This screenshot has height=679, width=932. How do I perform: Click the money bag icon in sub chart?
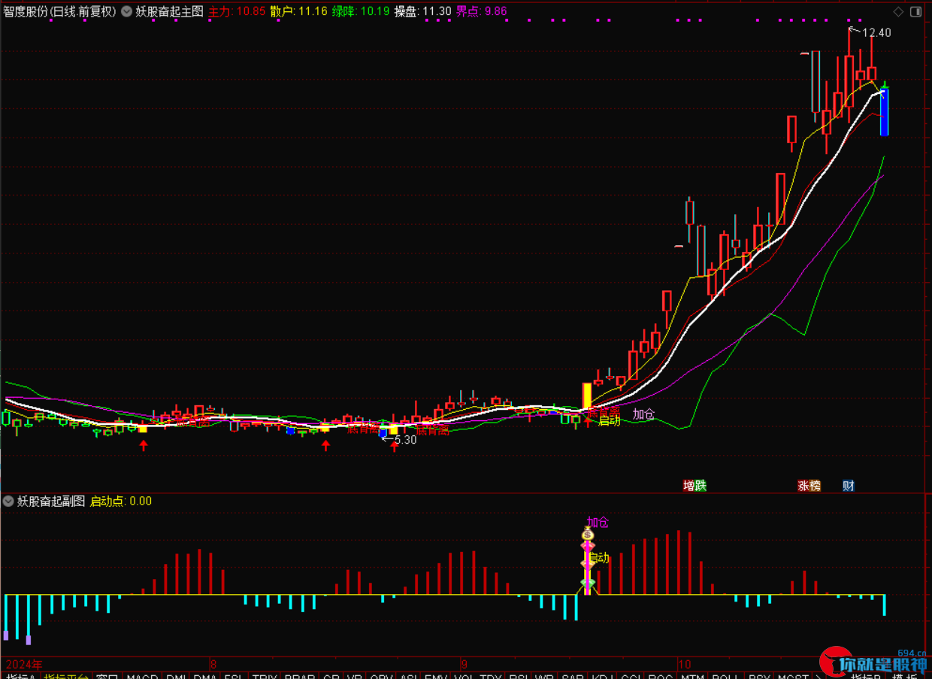click(x=588, y=534)
